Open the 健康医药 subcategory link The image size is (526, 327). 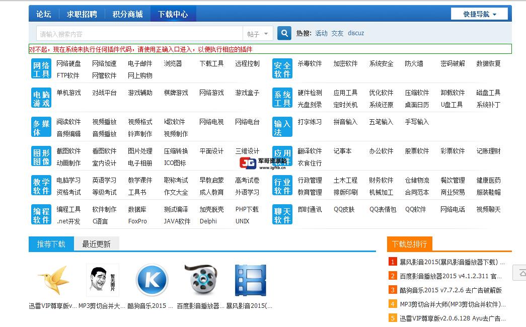tap(488, 180)
